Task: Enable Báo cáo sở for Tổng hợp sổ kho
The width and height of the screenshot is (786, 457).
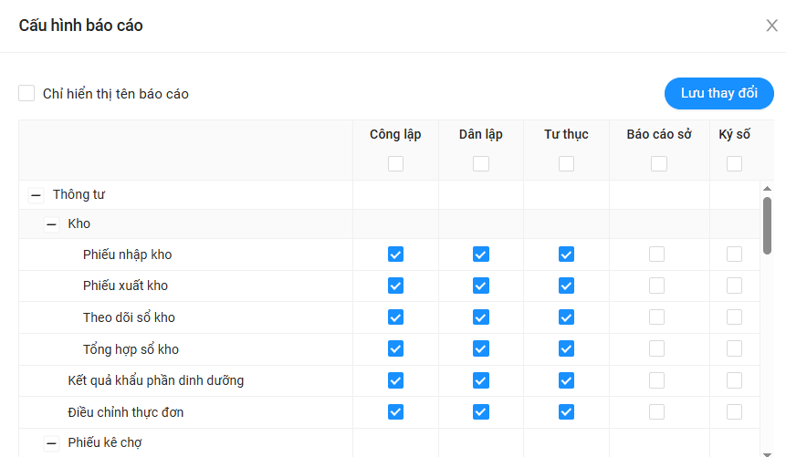Action: (x=657, y=349)
